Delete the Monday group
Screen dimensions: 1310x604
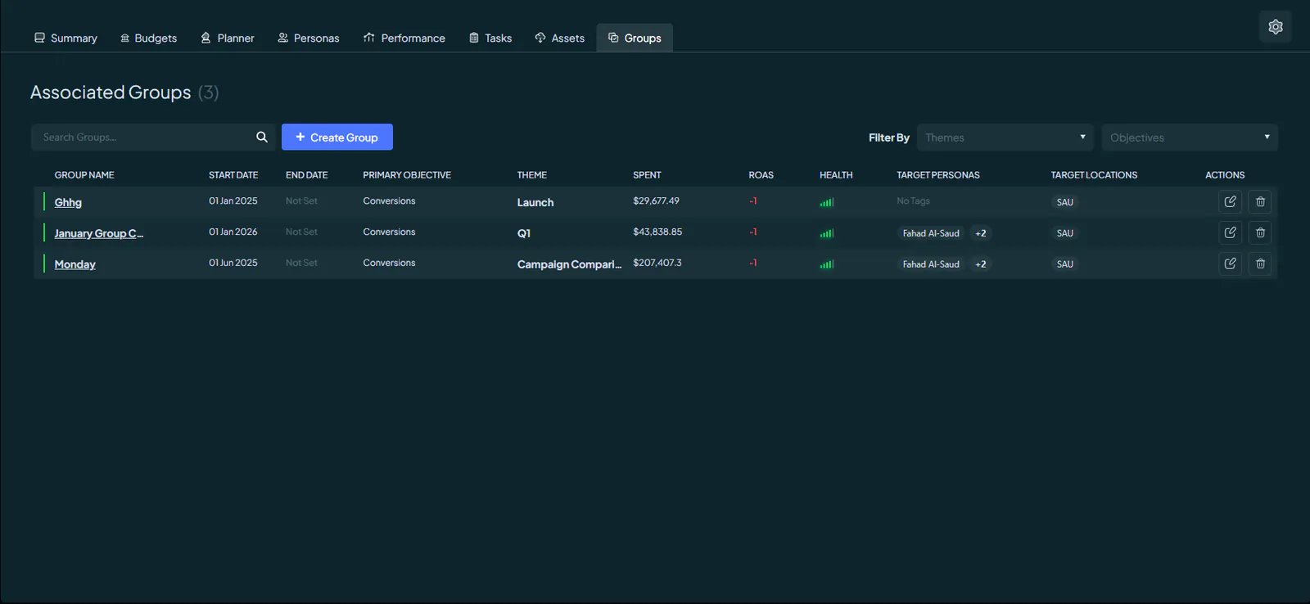[x=1260, y=264]
